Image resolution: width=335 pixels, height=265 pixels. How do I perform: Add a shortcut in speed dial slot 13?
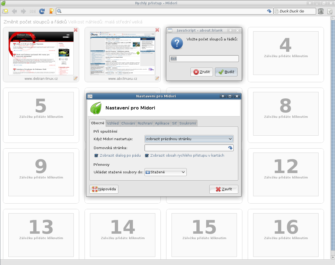(41, 235)
